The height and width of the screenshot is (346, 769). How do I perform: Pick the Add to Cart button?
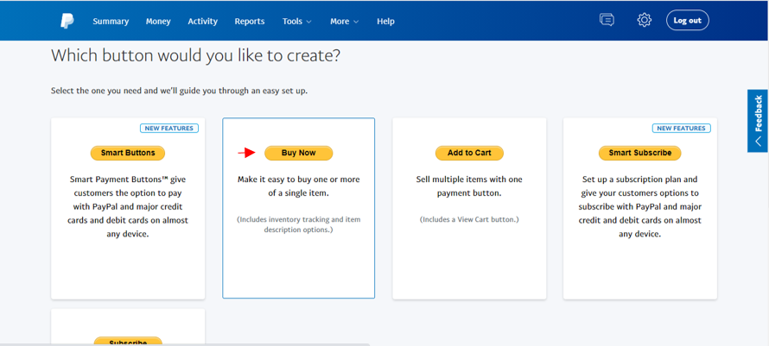[469, 153]
